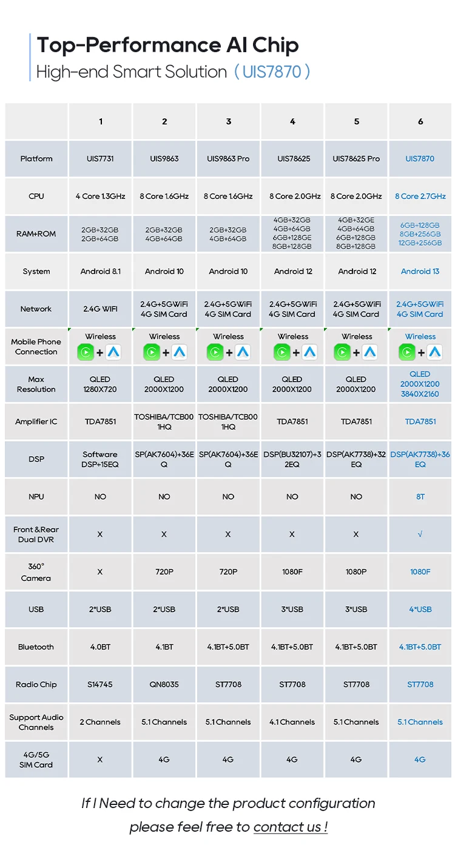This screenshot has height=862, width=455.
Task: Select the CarPlay icon in column 2
Action: tap(150, 352)
